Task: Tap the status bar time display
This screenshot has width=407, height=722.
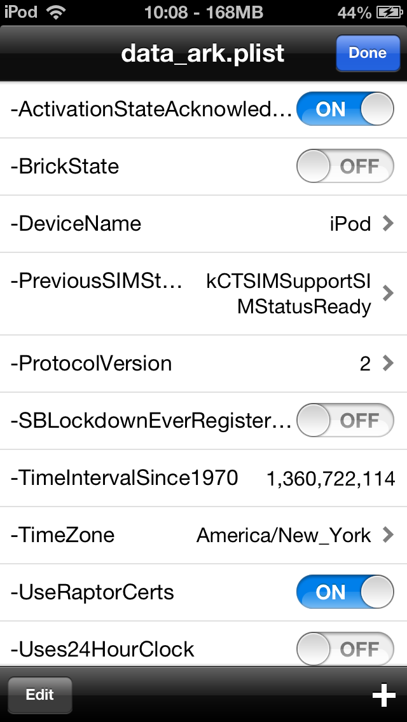Action: (203, 13)
